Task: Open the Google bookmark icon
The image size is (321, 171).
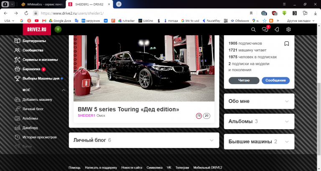Action: tap(21, 20)
